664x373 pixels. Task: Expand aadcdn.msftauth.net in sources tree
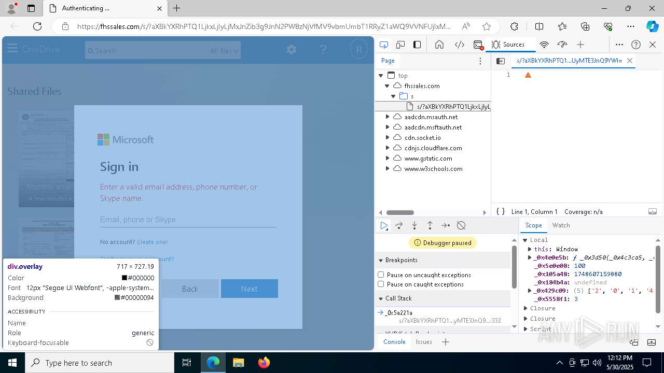pos(387,127)
